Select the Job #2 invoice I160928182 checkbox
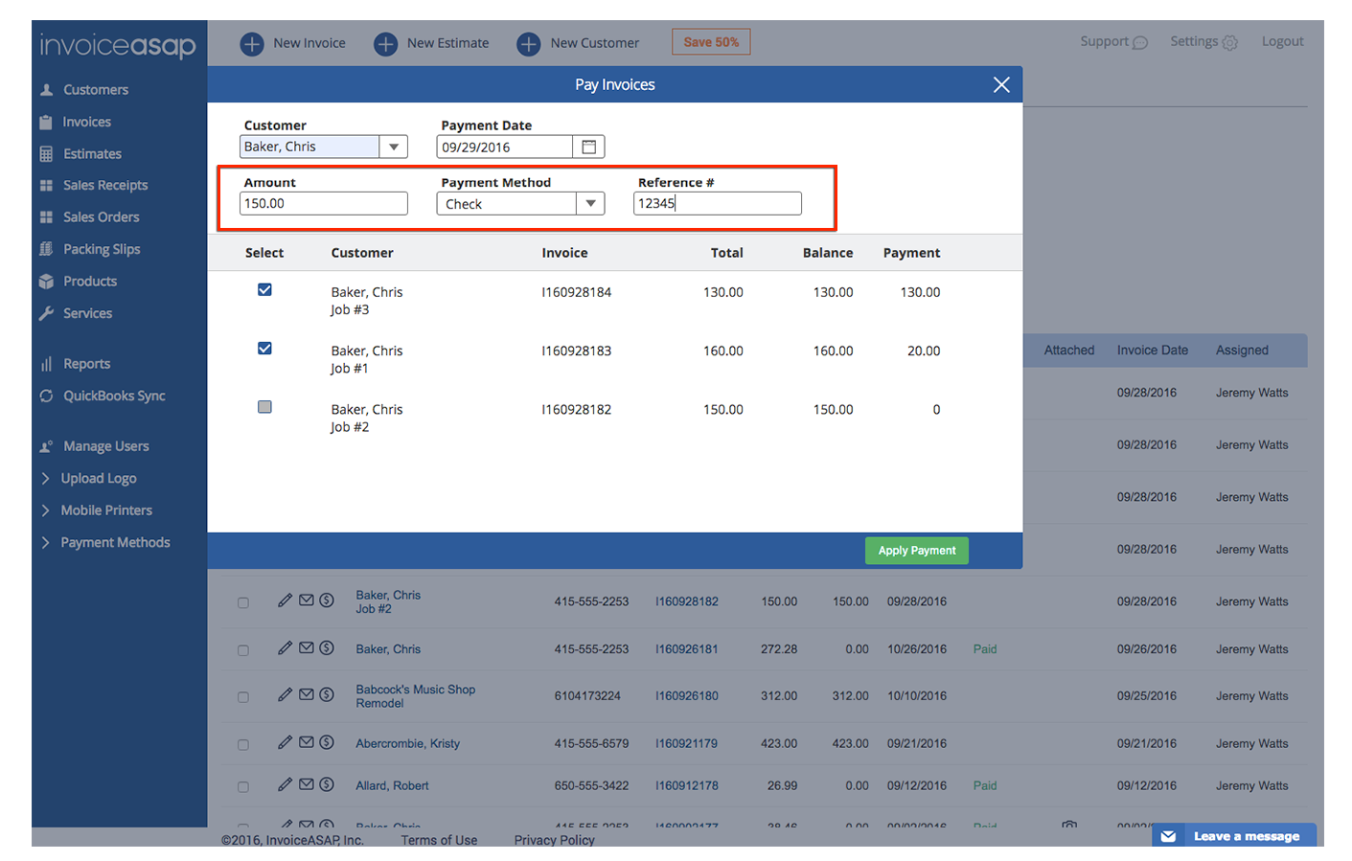Image resolution: width=1352 pixels, height=861 pixels. (264, 407)
